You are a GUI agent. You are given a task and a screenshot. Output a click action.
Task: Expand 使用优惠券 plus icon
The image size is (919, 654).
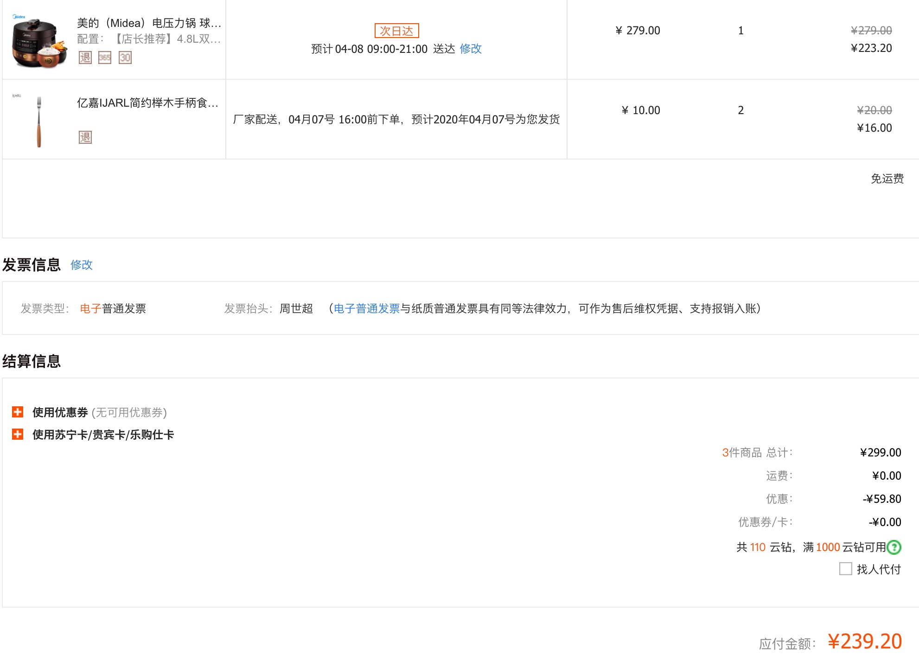(x=18, y=412)
